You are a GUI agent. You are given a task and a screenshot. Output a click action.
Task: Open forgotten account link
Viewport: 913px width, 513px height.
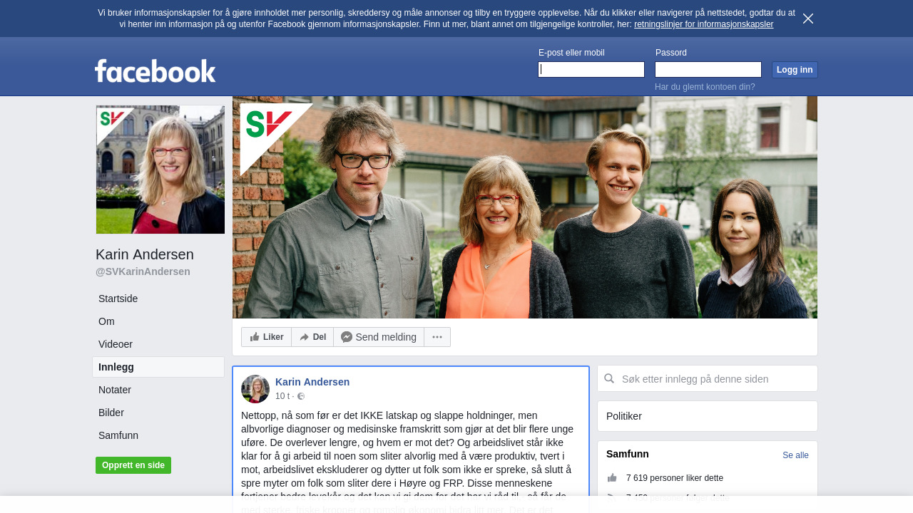pos(705,87)
